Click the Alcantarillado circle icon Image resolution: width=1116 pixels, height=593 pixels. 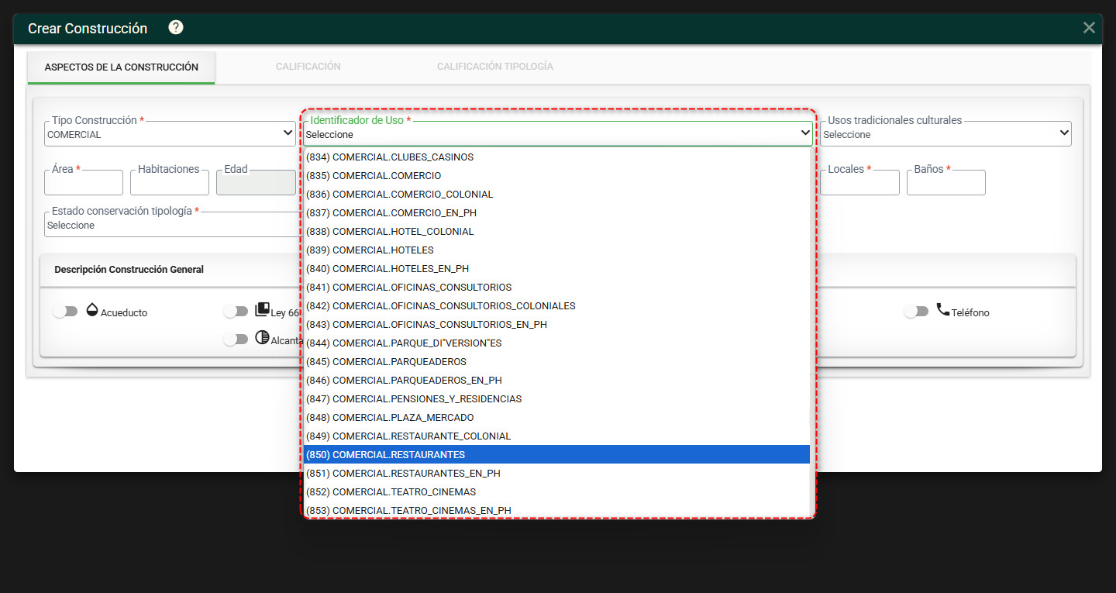tap(262, 338)
